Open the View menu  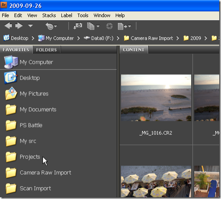point(32,15)
